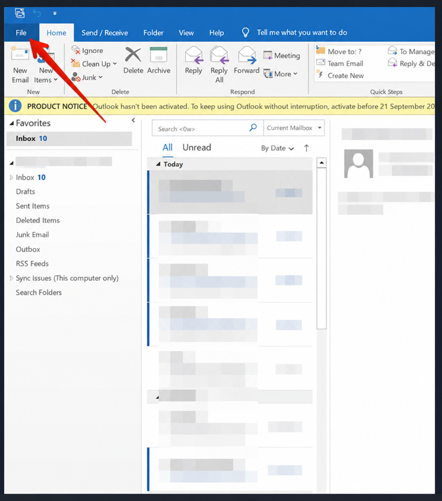Image resolution: width=442 pixels, height=501 pixels.
Task: Select Create New quick step
Action: [340, 75]
